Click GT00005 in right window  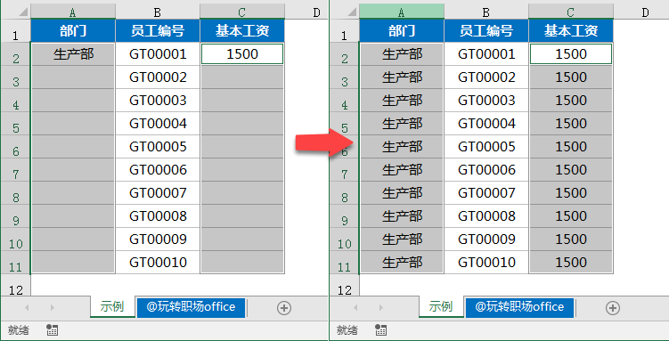click(x=486, y=147)
